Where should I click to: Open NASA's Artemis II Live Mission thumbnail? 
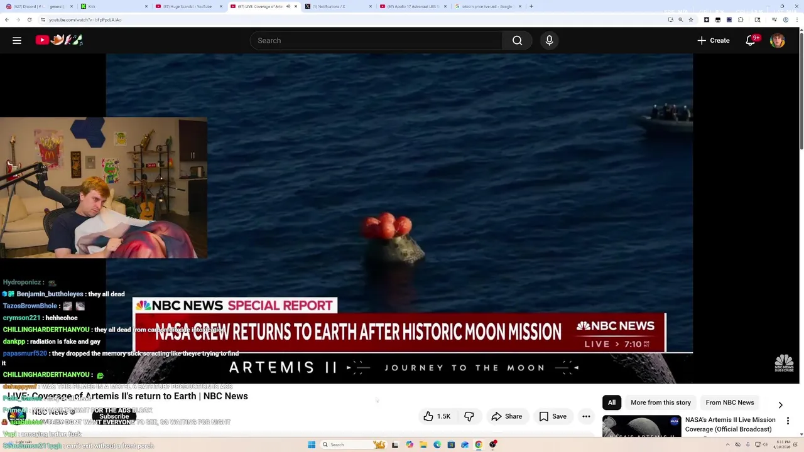pos(641,426)
